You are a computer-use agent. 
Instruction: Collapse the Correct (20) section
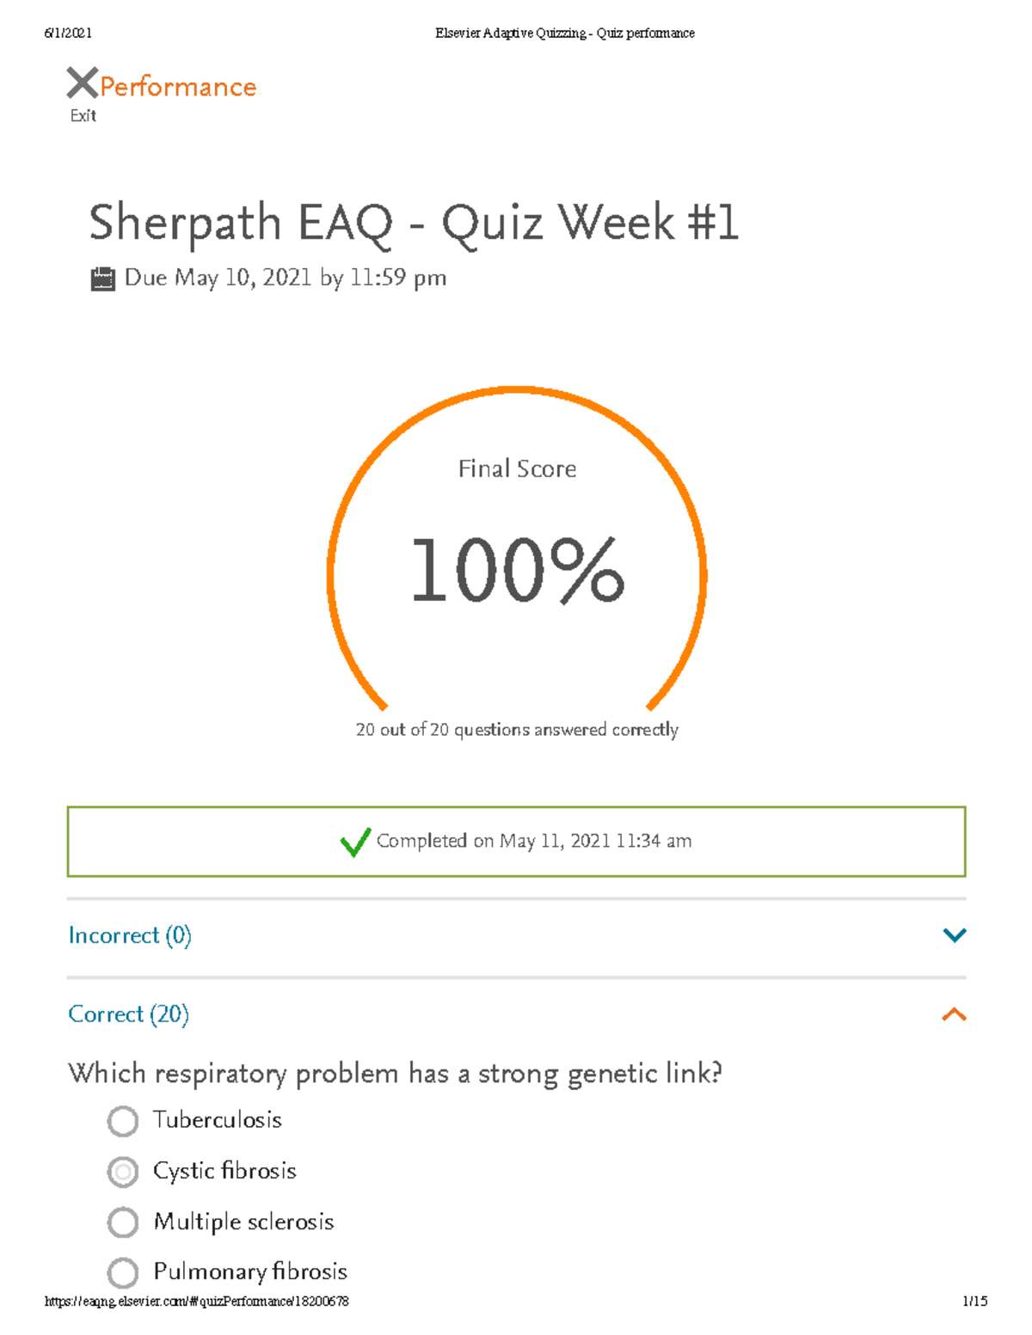point(128,1015)
